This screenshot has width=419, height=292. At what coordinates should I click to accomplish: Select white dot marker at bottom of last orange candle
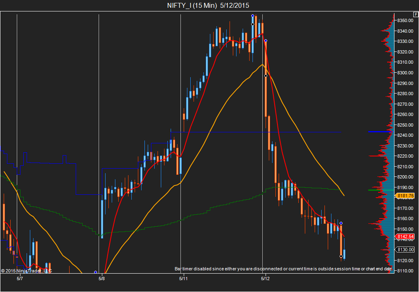341,256
